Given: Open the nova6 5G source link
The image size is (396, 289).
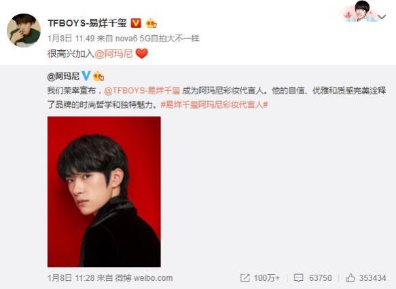Looking at the screenshot, I should pos(158,39).
